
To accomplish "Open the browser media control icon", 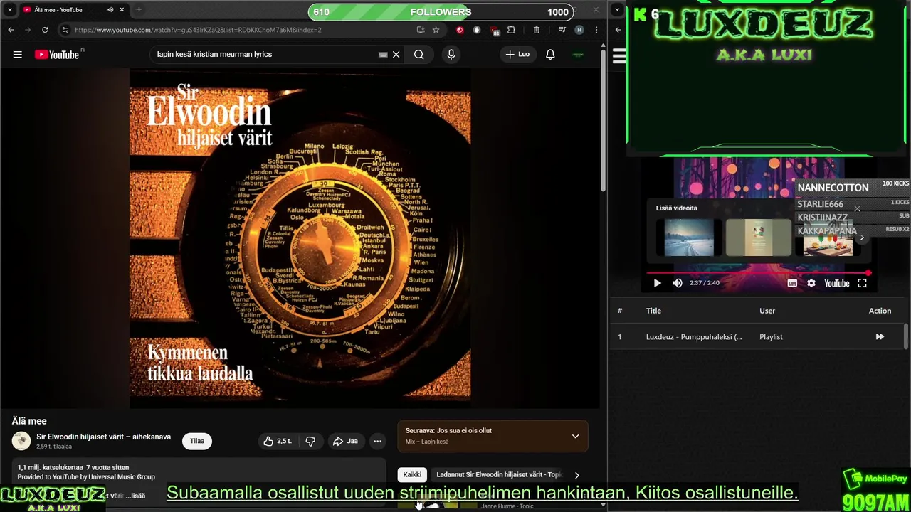I will point(562,30).
